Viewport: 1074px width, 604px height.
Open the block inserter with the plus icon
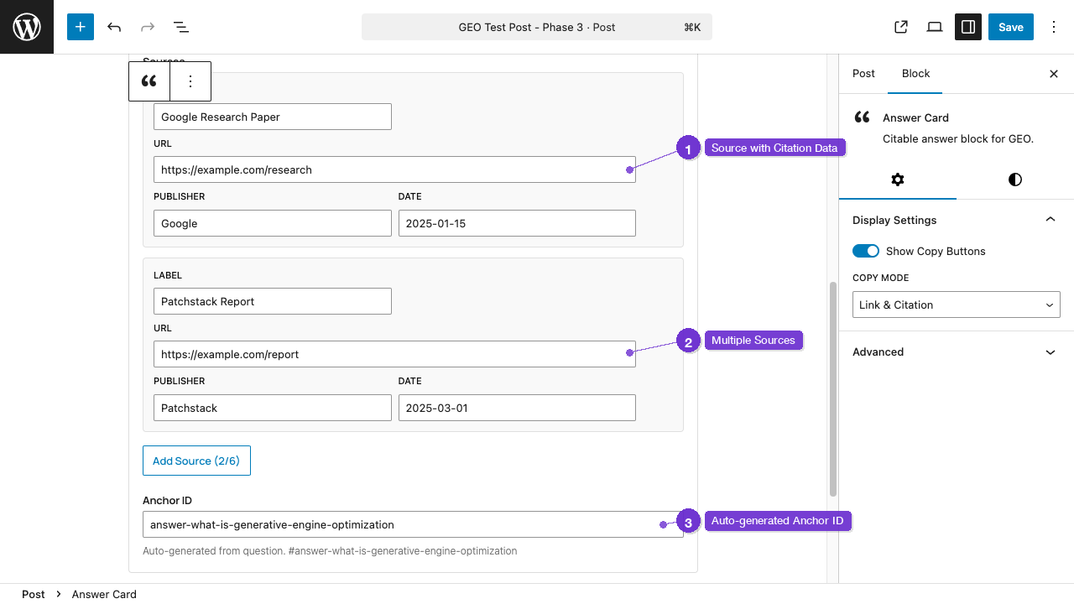tap(80, 27)
